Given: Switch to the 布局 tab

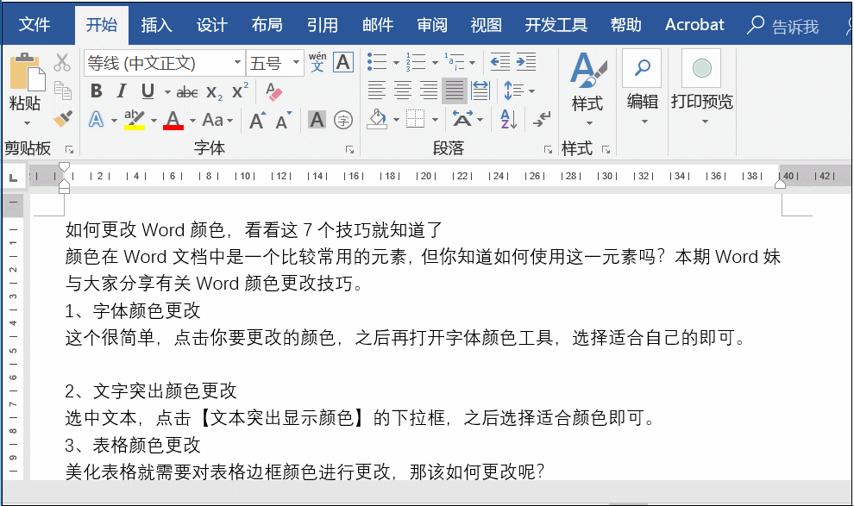Looking at the screenshot, I should tap(267, 25).
